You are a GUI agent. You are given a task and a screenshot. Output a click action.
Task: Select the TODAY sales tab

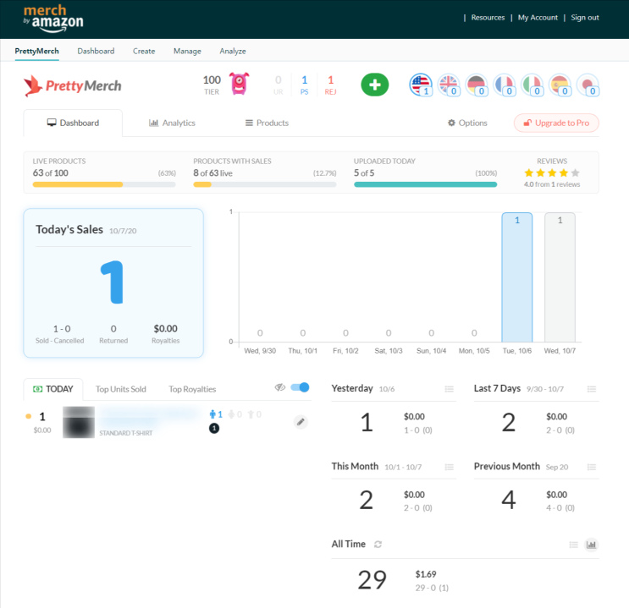coord(53,389)
